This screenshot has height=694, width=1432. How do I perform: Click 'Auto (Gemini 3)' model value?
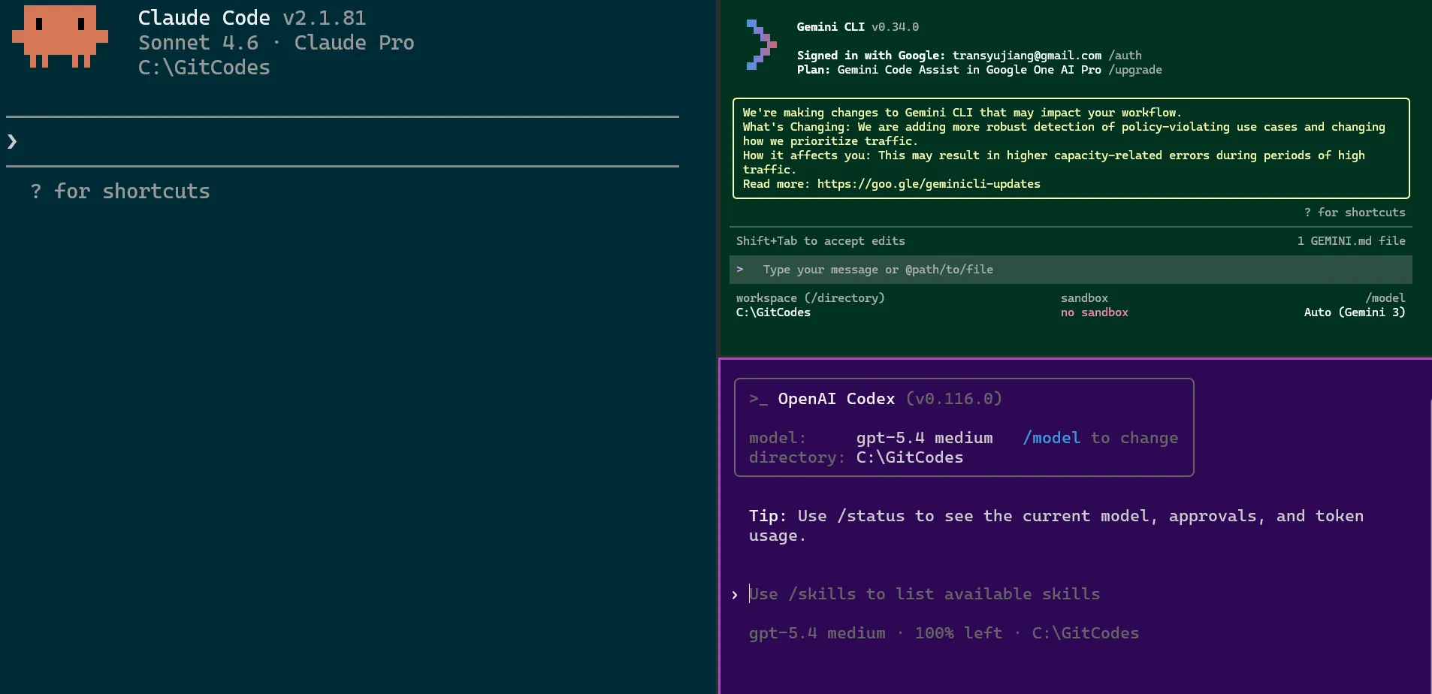click(x=1354, y=312)
